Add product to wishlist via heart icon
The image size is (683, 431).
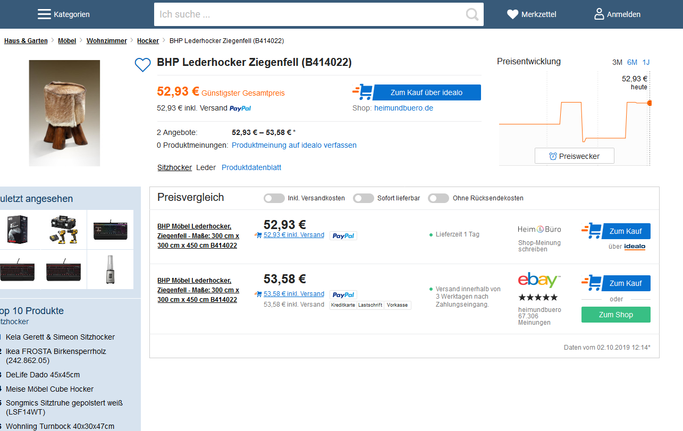(142, 65)
